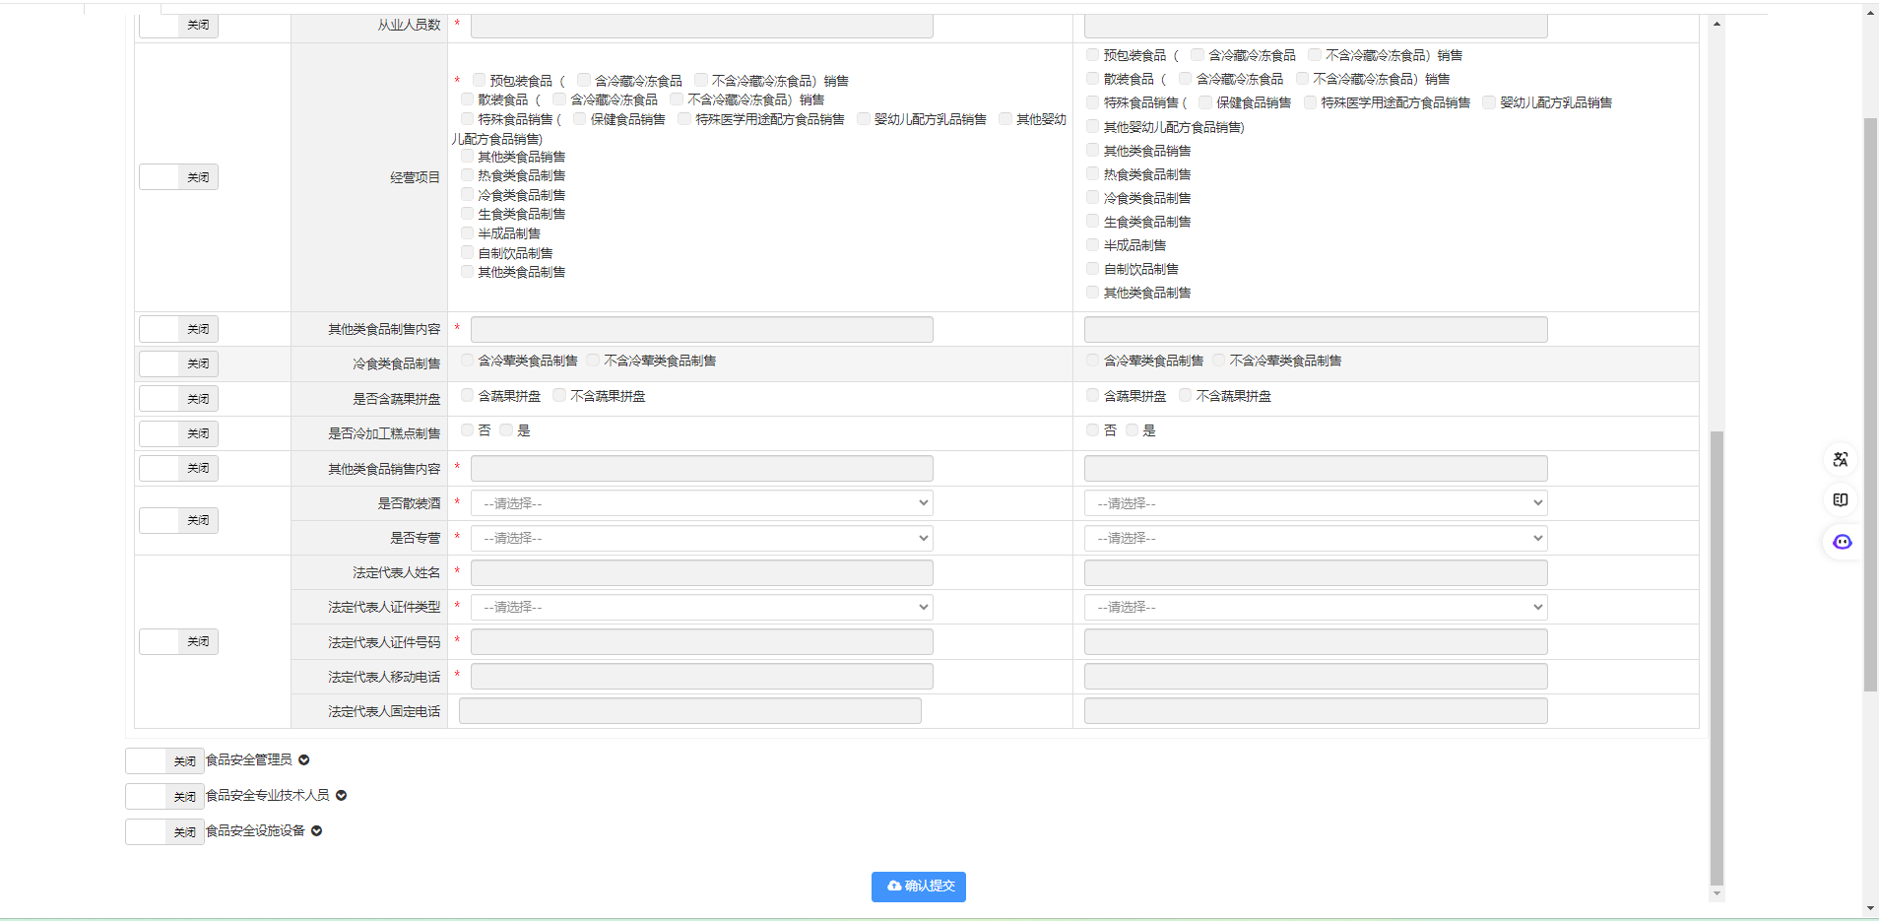Toggle the 关闭 switch for 冷食类食品制售 row
The height and width of the screenshot is (921, 1879).
178,363
